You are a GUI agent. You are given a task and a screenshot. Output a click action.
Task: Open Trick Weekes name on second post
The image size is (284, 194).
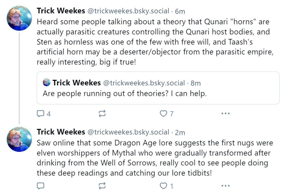[61, 132]
